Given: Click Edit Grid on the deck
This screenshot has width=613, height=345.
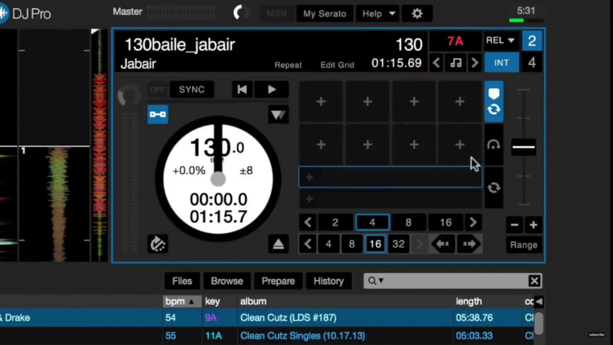Looking at the screenshot, I should (x=337, y=65).
